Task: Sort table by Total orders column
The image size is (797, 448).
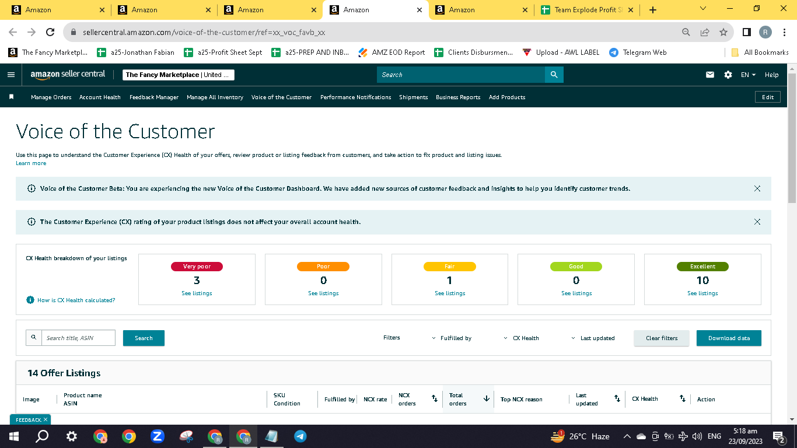Action: (487, 398)
